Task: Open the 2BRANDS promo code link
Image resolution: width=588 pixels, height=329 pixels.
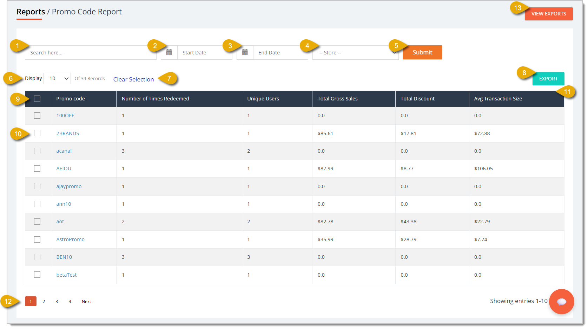Action: point(68,133)
